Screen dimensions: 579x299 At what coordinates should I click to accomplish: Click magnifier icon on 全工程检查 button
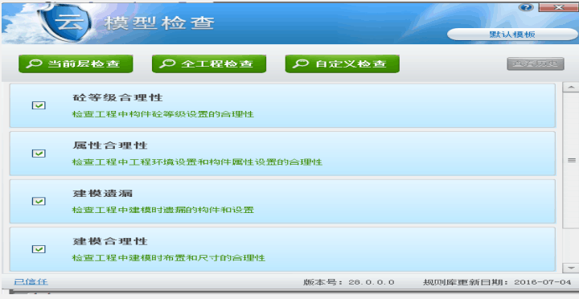coord(167,63)
